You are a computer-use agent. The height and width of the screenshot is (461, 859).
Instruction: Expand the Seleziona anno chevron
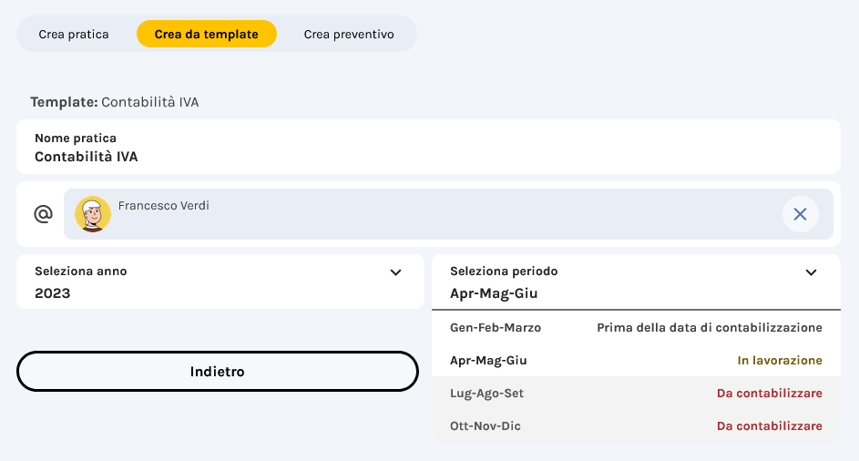[x=395, y=271]
